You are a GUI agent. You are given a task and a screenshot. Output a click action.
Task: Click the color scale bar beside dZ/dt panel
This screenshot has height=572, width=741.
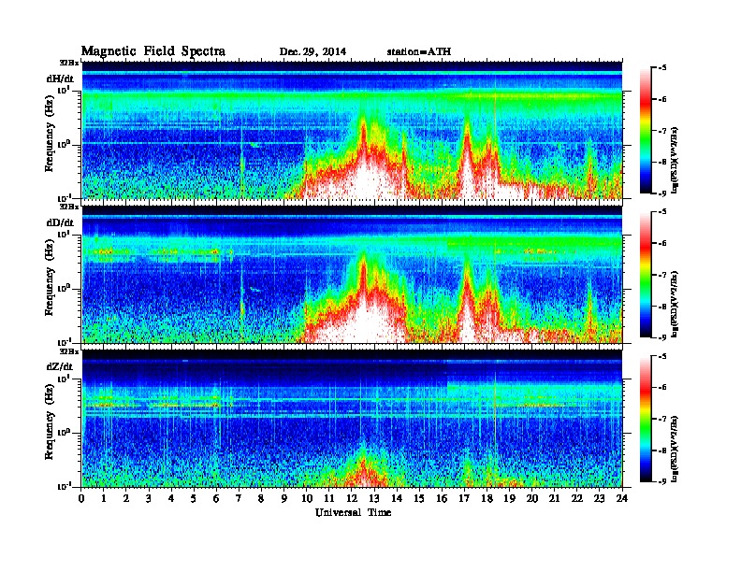tap(646, 419)
